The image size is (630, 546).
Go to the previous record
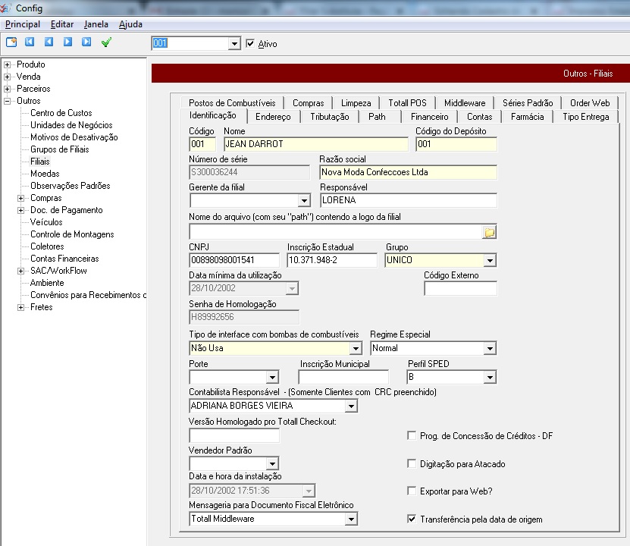click(x=49, y=42)
